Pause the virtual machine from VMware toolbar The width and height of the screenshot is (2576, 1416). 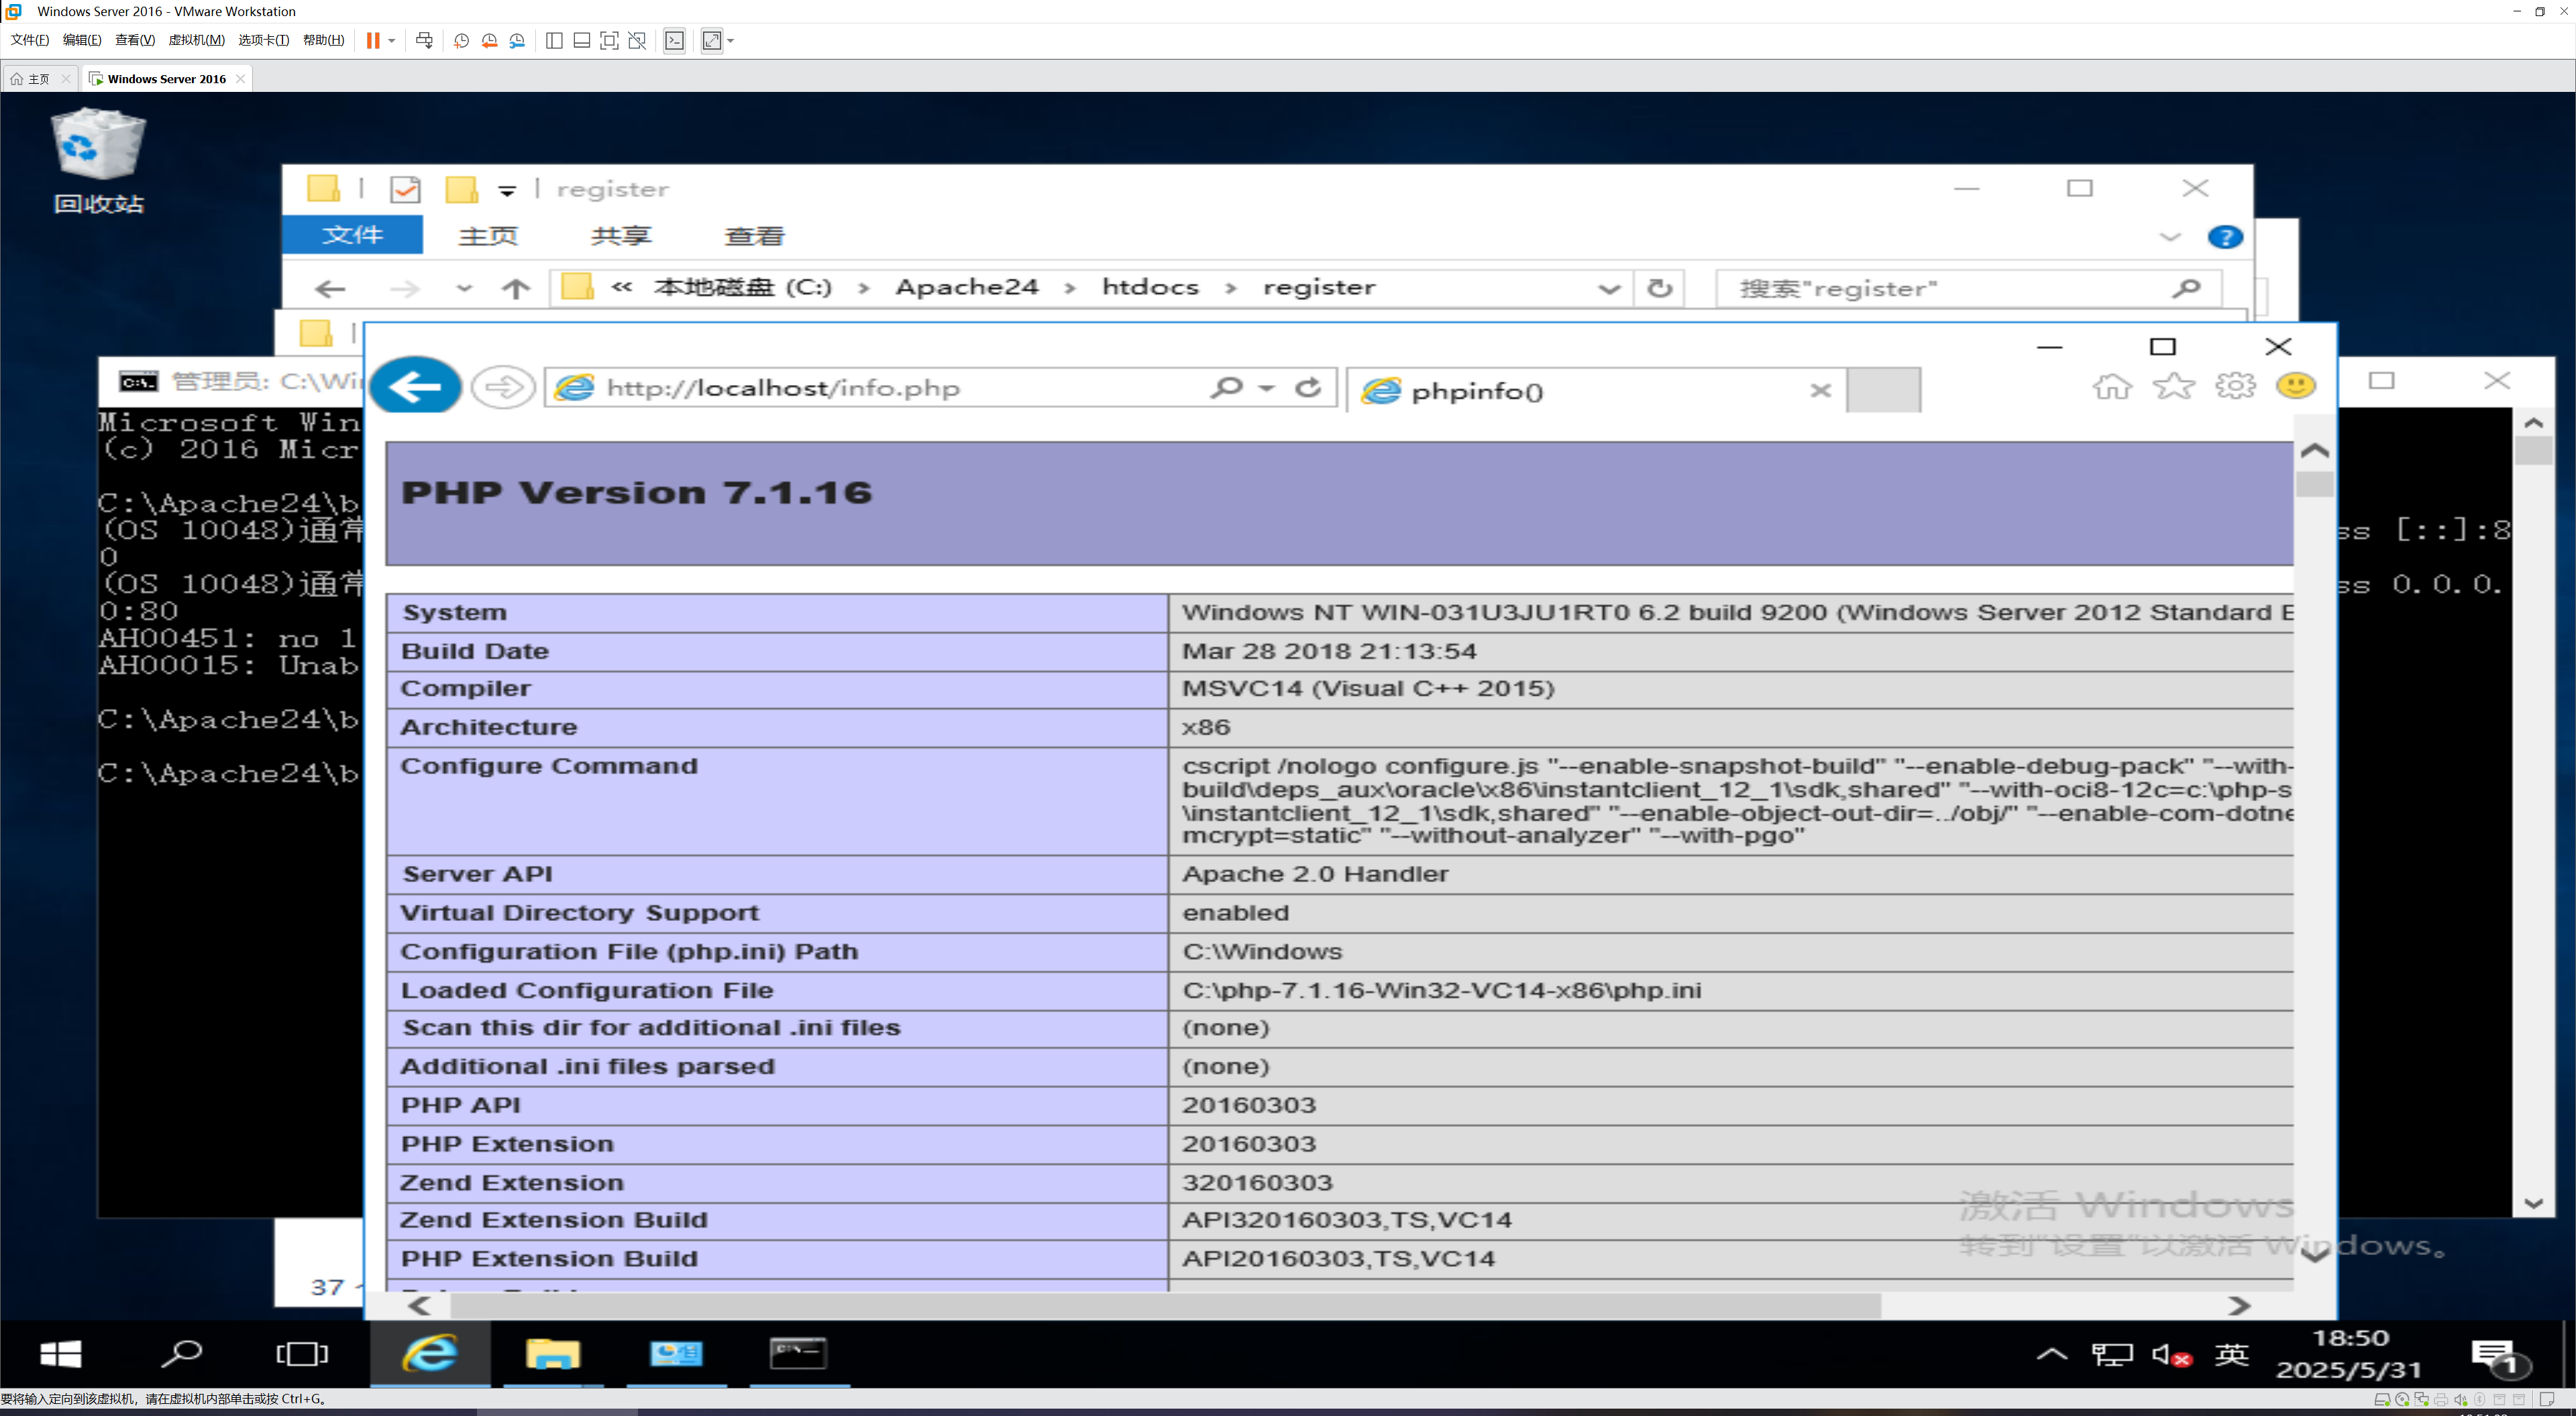[373, 41]
